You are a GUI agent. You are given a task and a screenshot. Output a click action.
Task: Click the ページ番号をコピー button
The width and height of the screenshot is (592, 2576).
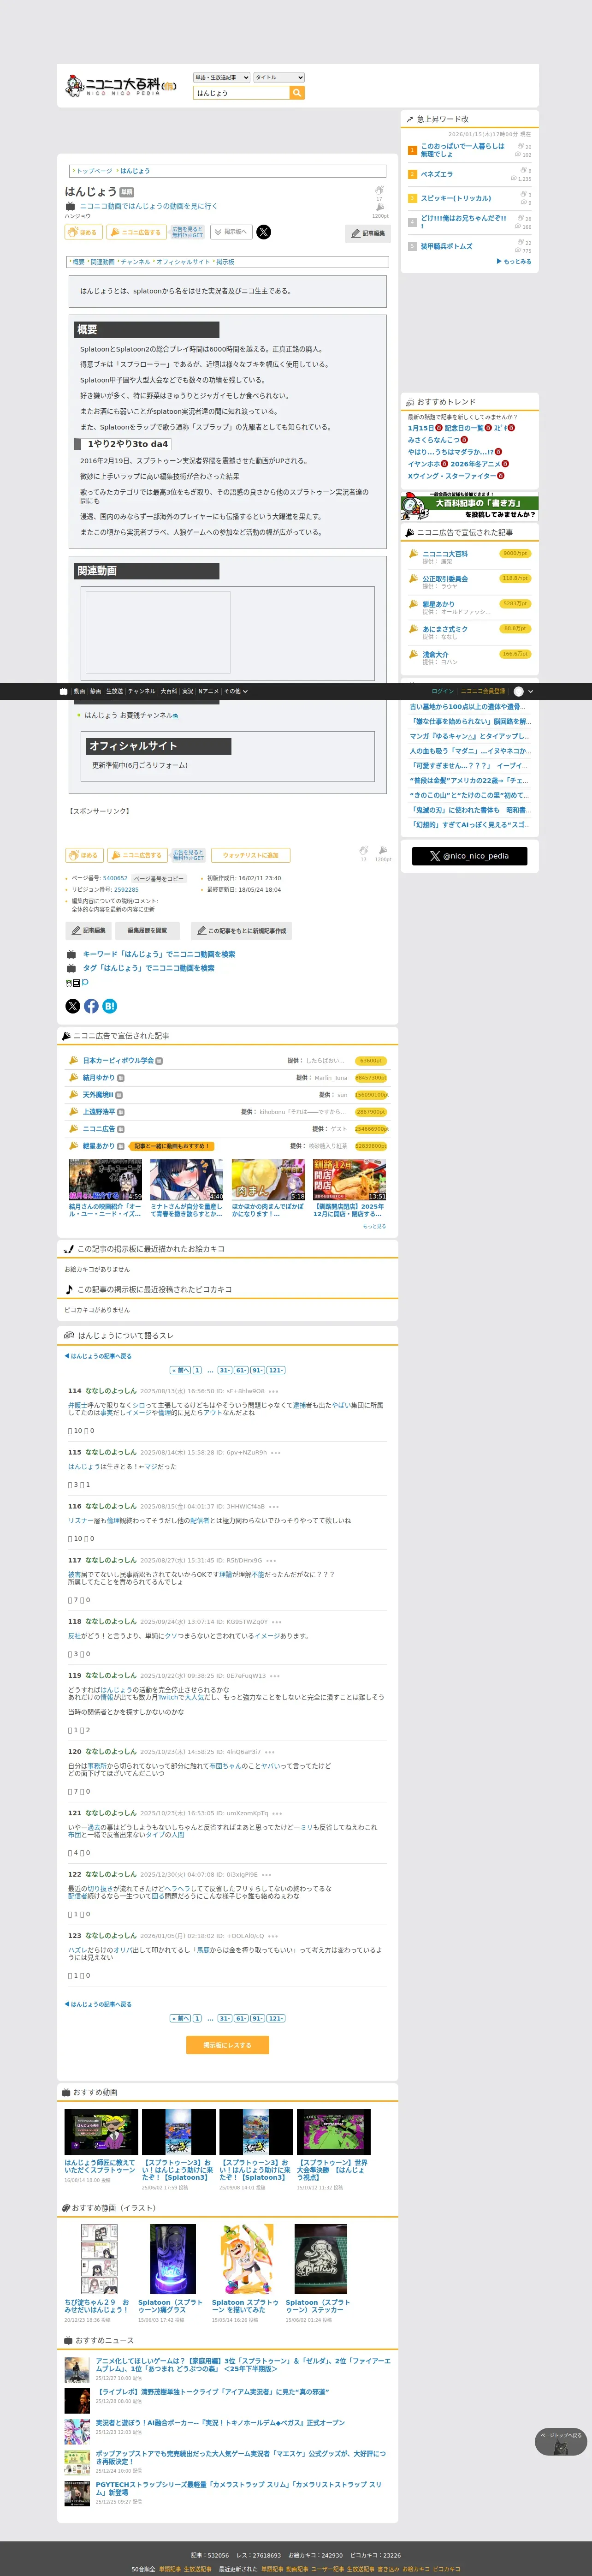tap(159, 879)
